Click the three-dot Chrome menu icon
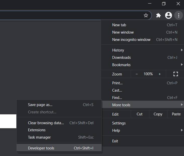The width and height of the screenshot is (184, 156). point(178,15)
